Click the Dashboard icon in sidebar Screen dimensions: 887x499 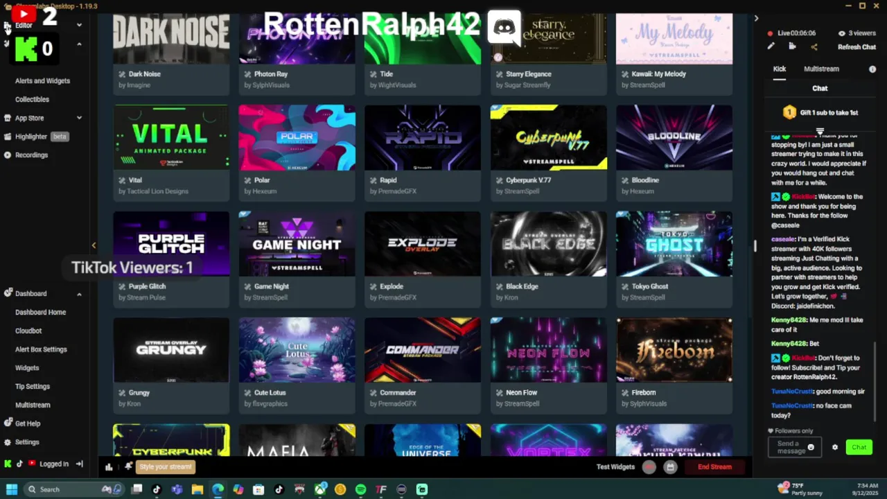(x=8, y=293)
